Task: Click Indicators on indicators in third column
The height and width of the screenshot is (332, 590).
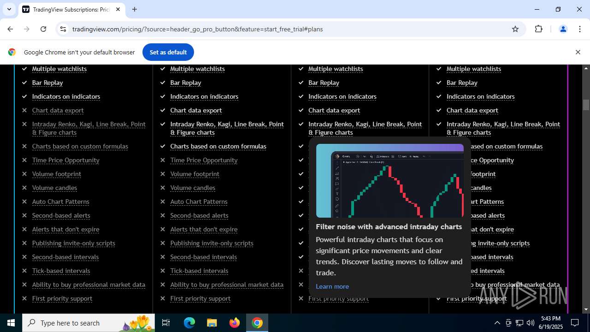Action: (342, 96)
